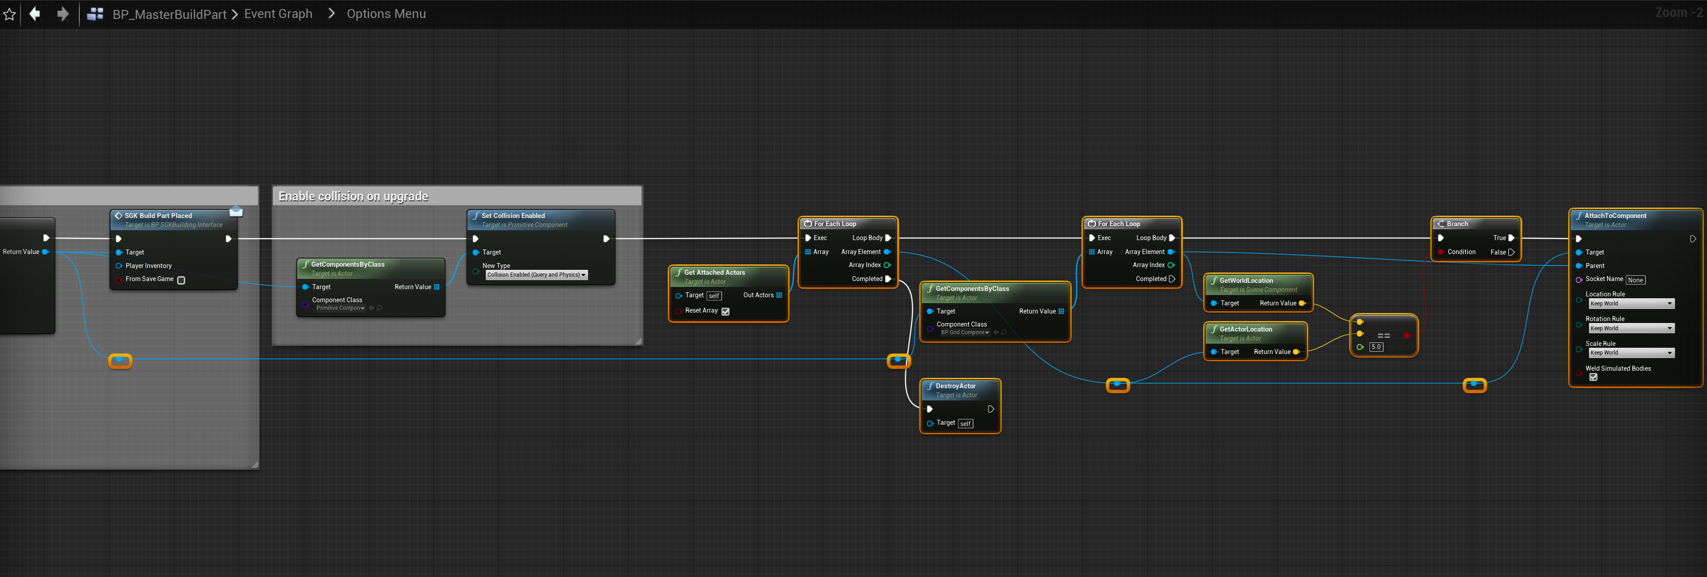Click the blueprint grid icon beside BP_MasterBuildPart
The width and height of the screenshot is (1707, 577).
point(96,14)
